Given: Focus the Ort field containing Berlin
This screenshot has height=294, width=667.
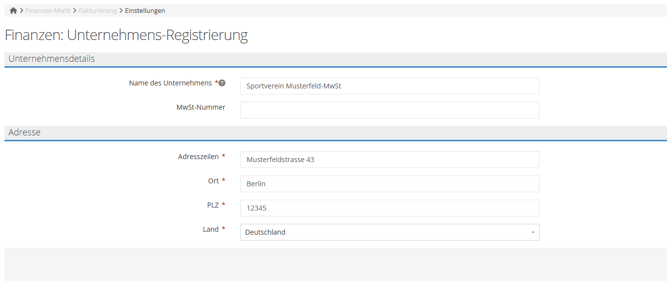Looking at the screenshot, I should pos(390,184).
